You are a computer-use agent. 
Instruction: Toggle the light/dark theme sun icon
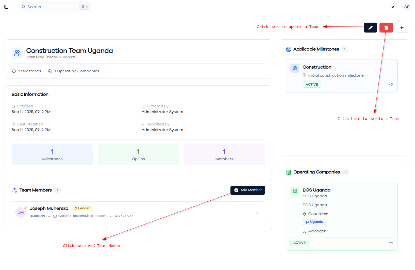[393, 7]
